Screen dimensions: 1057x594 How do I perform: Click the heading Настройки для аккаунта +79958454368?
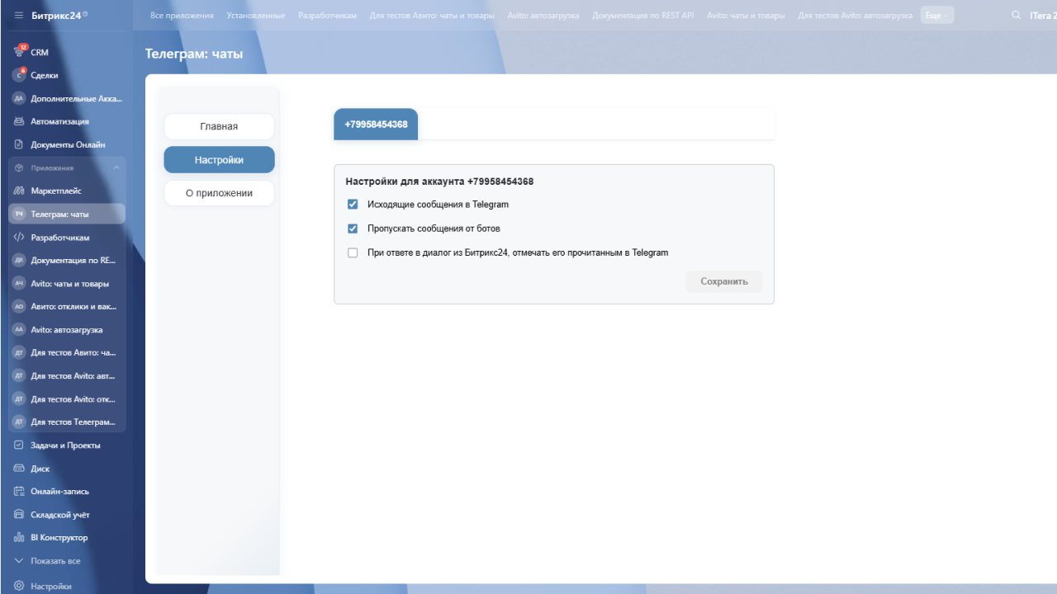[439, 181]
